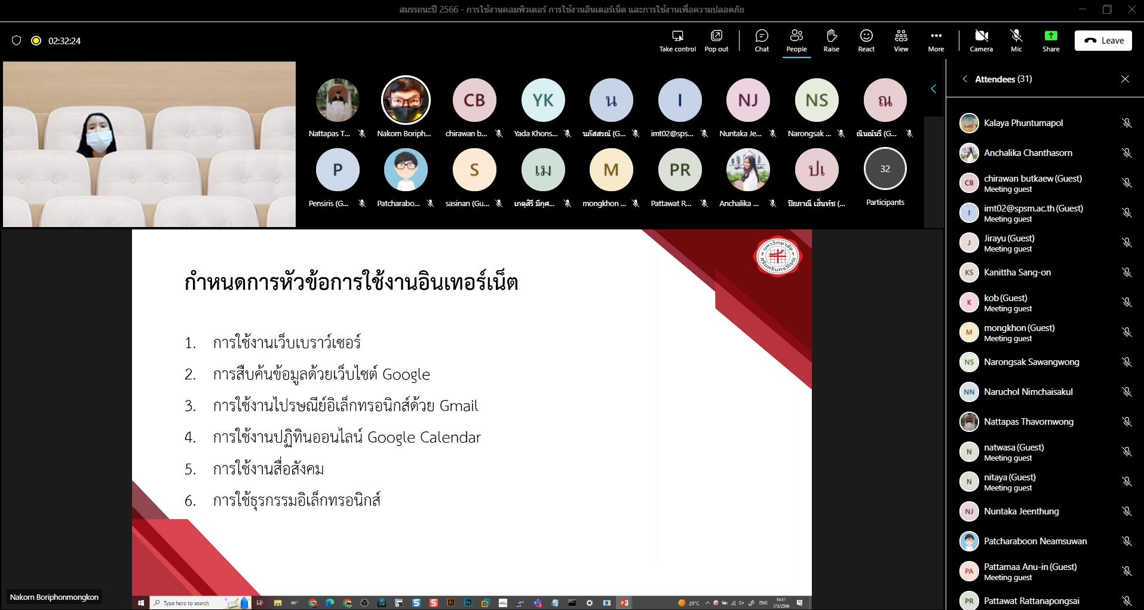Toggle mute for Narongsak Sawangwong
This screenshot has height=610, width=1144.
point(1127,362)
